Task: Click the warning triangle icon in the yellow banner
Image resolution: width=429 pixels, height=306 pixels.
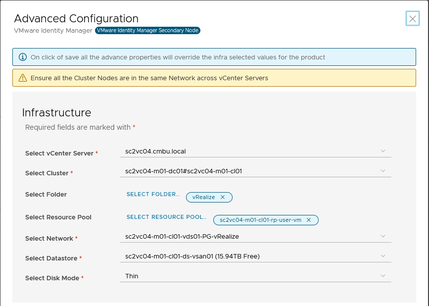Action: pos(22,78)
